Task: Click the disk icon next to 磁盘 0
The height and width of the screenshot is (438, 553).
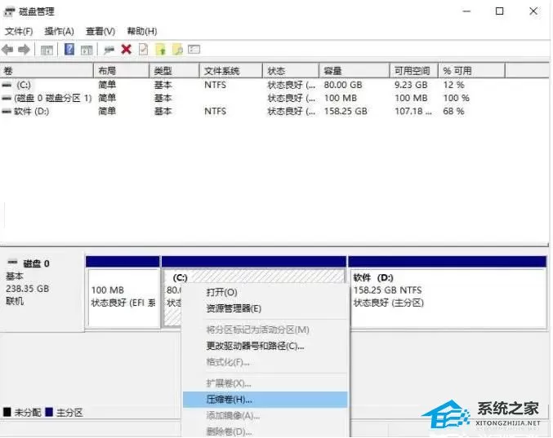Action: tap(13, 263)
